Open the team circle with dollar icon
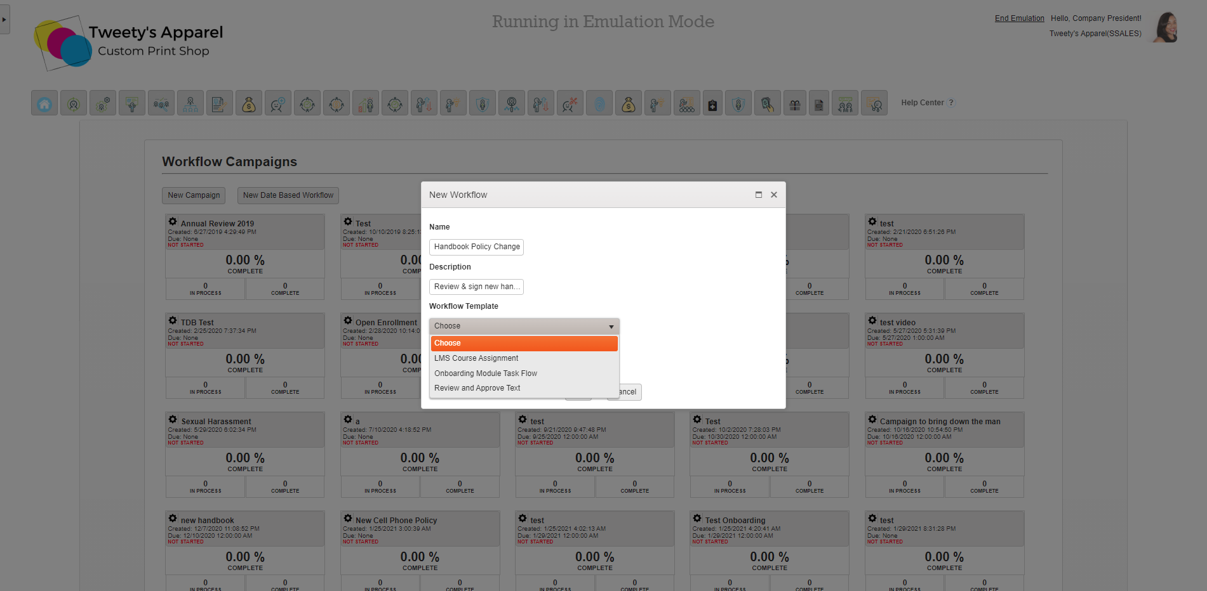The image size is (1207, 591). (337, 103)
